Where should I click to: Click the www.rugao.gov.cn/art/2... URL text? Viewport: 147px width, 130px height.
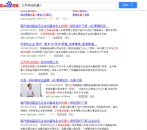pyautogui.click(x=34, y=114)
